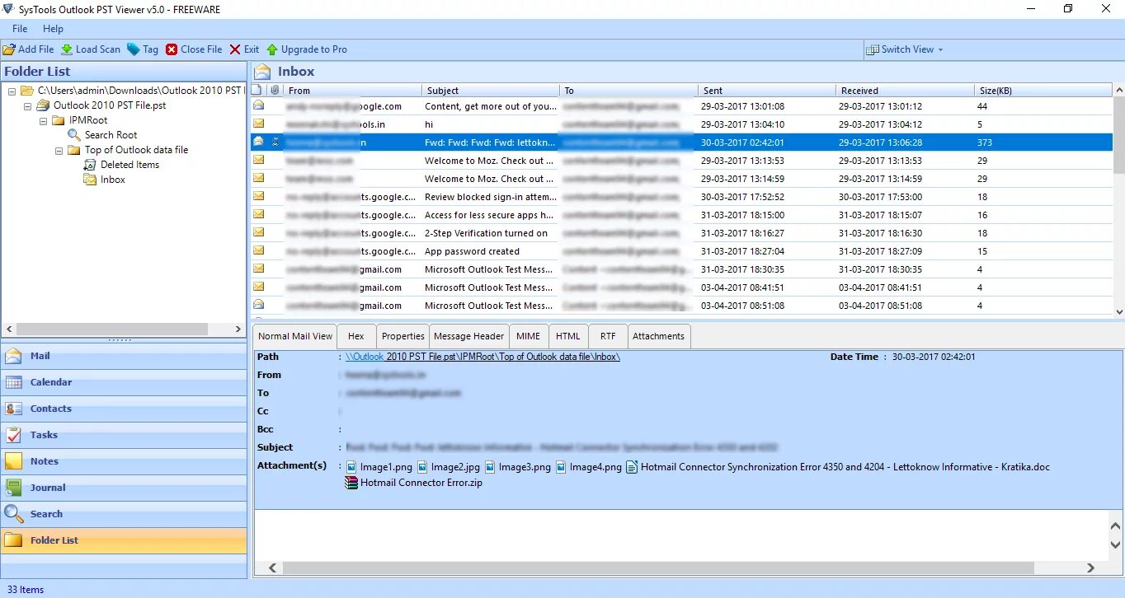Select the "Review blocked sign-in attem..." email
Viewport: 1125px width, 598px height.
coord(681,197)
